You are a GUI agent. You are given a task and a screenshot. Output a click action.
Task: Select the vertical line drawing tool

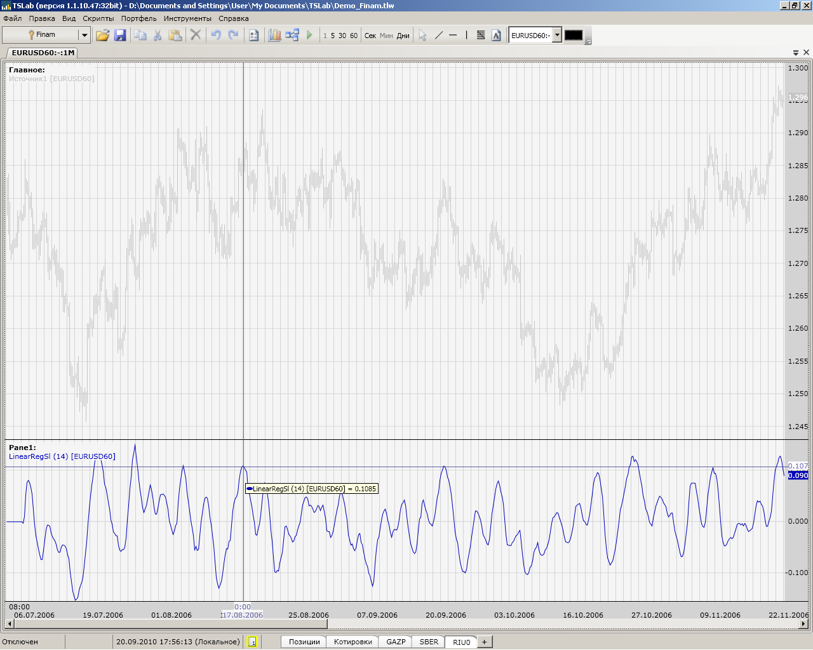[x=466, y=36]
